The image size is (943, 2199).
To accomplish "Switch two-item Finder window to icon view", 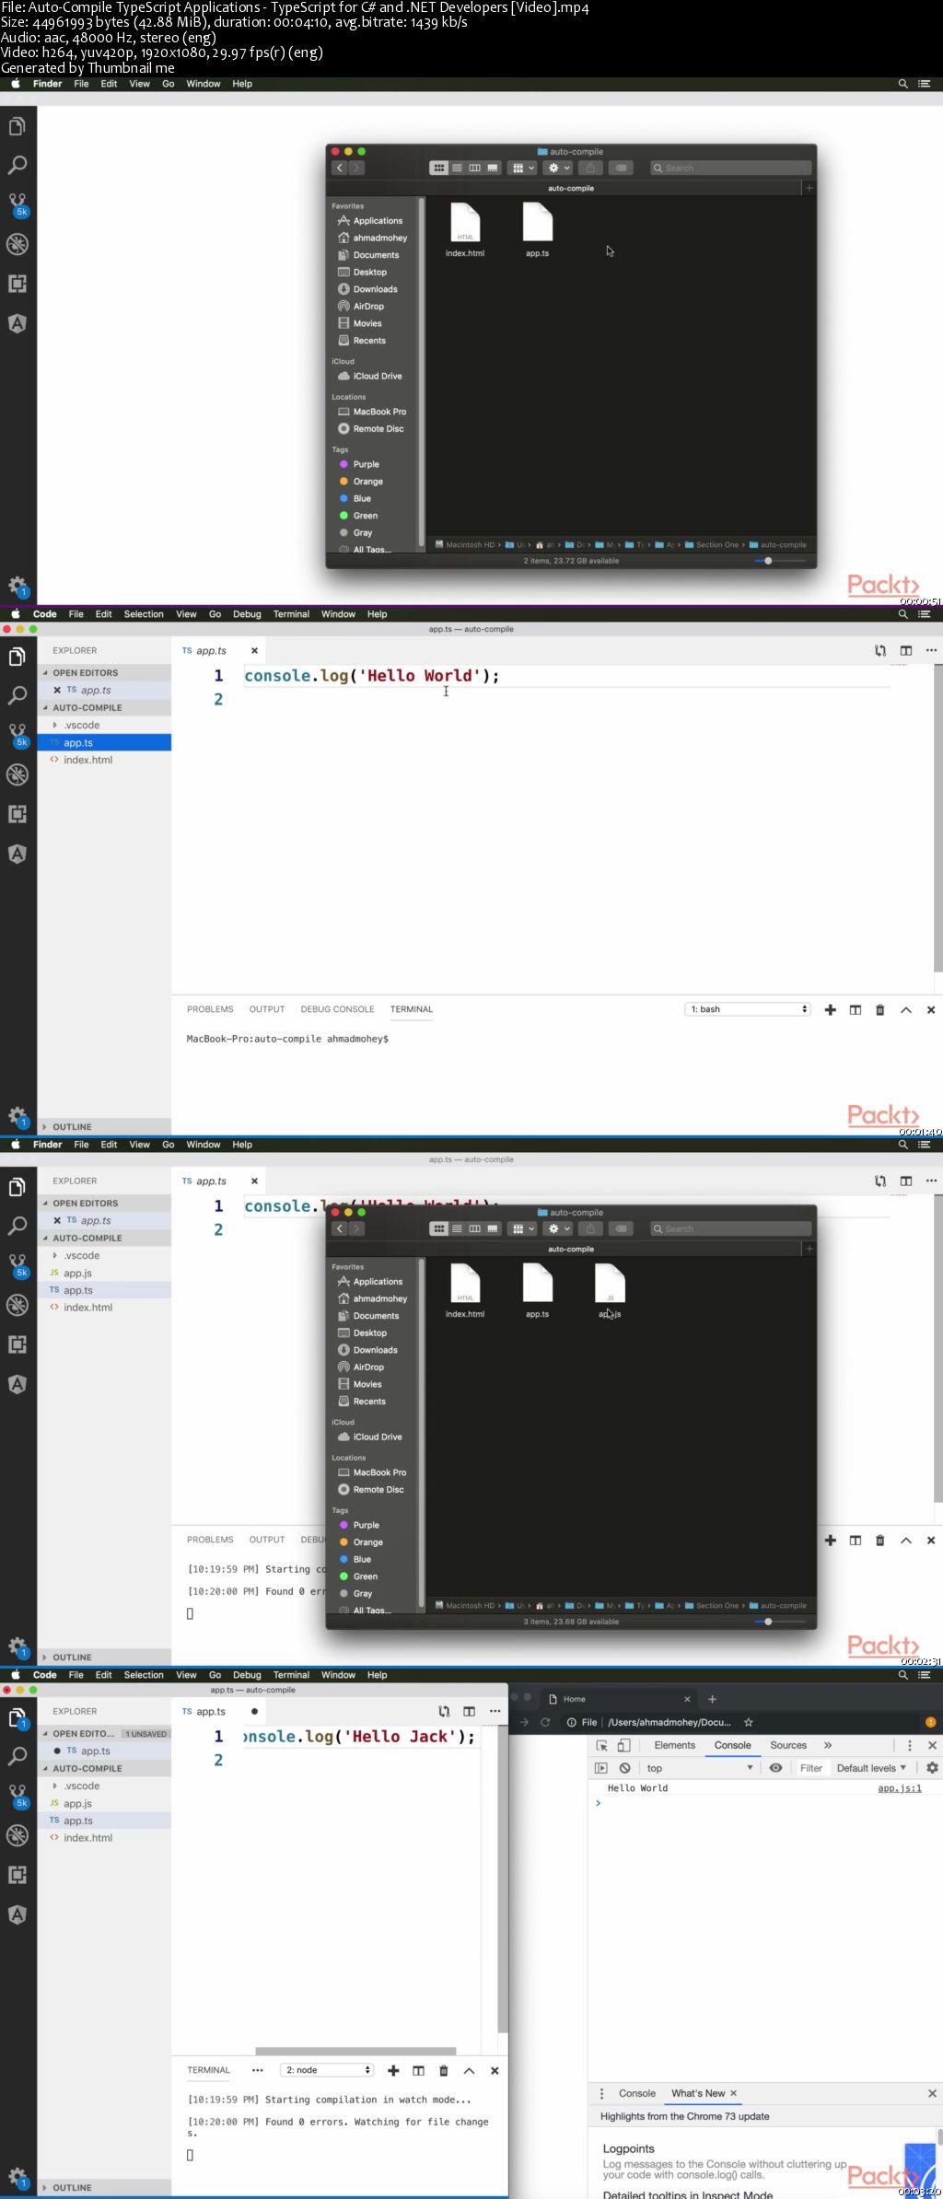I will [438, 168].
